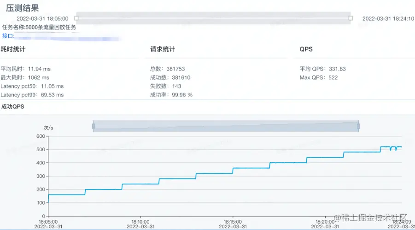
Task: Click 平均 QPS 331.83 value
Action: (x=322, y=69)
